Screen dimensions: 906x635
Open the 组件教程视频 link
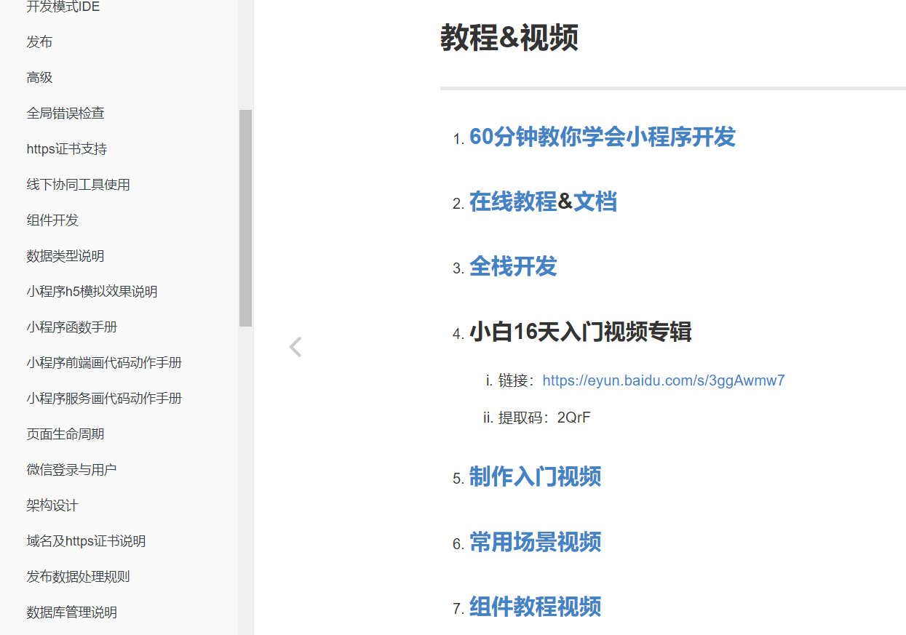click(535, 607)
